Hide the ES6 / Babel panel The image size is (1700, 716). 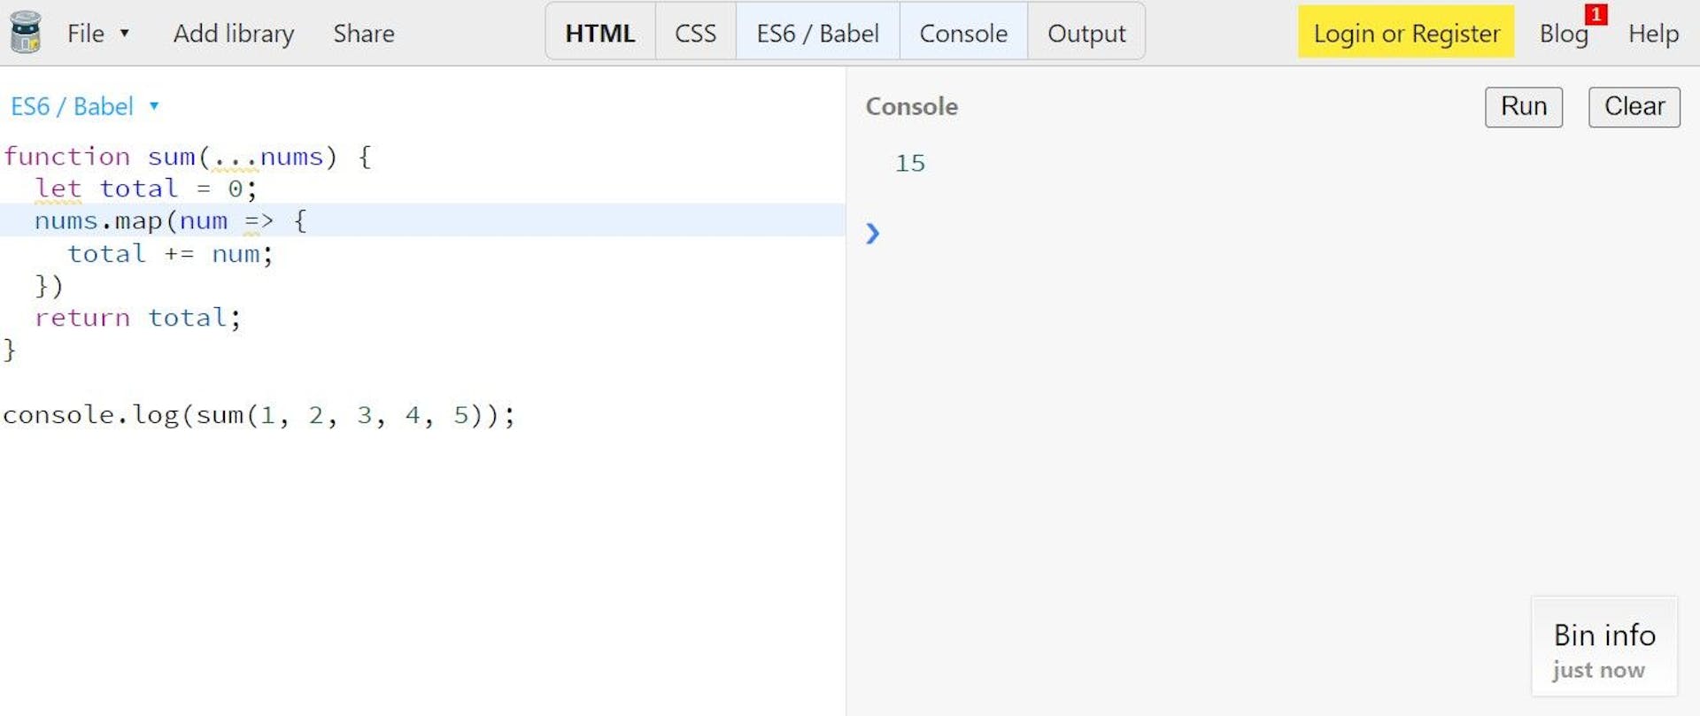point(816,34)
